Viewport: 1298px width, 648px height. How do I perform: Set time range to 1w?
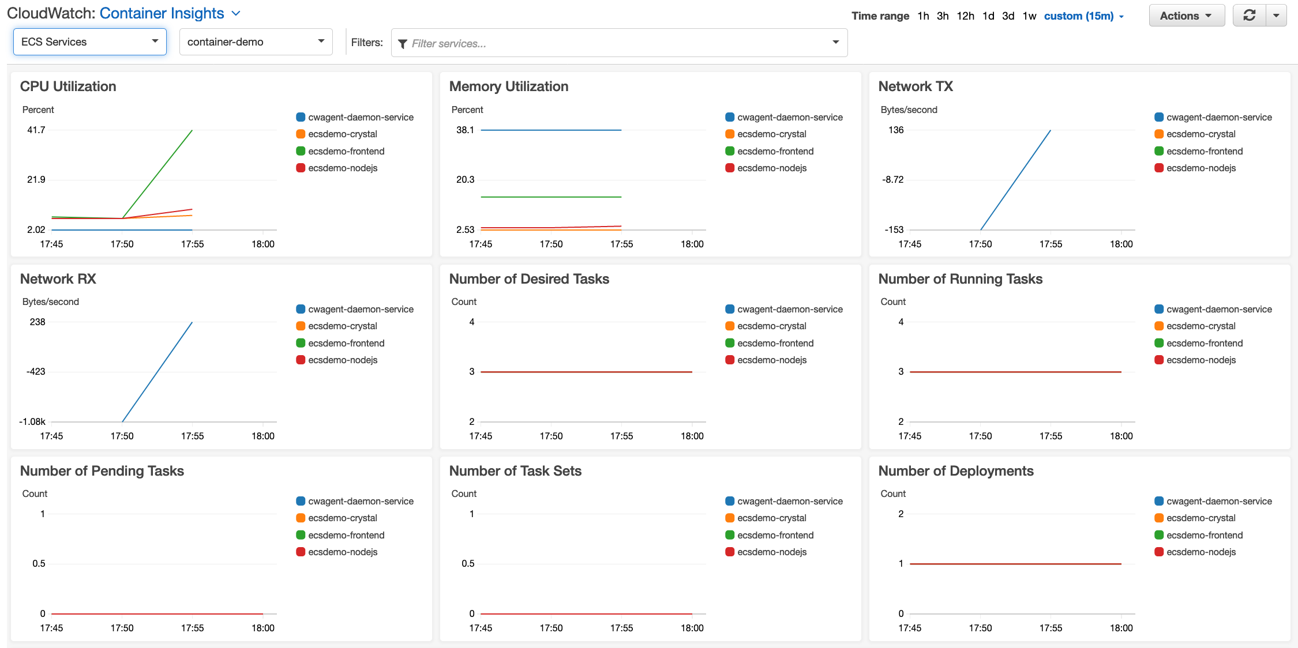1029,16
